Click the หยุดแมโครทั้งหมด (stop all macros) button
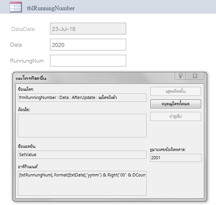This screenshot has height=205, width=216. pyautogui.click(x=176, y=104)
